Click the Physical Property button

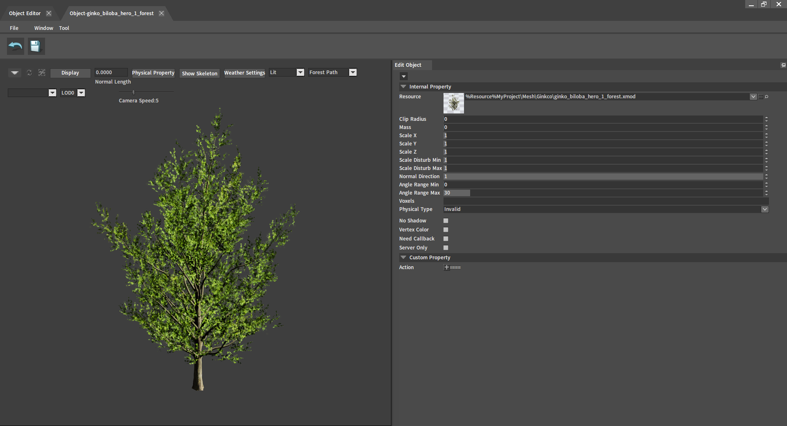click(x=153, y=73)
